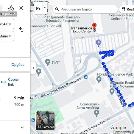This screenshot has height=134, width=134.
Task: Select the Condomínio Nova América pin
Action: pyautogui.click(x=96, y=113)
